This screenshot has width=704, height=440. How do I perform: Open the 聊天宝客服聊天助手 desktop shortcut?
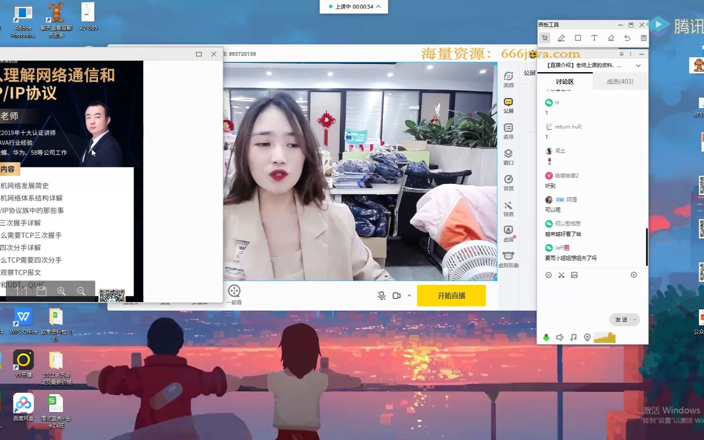click(56, 21)
